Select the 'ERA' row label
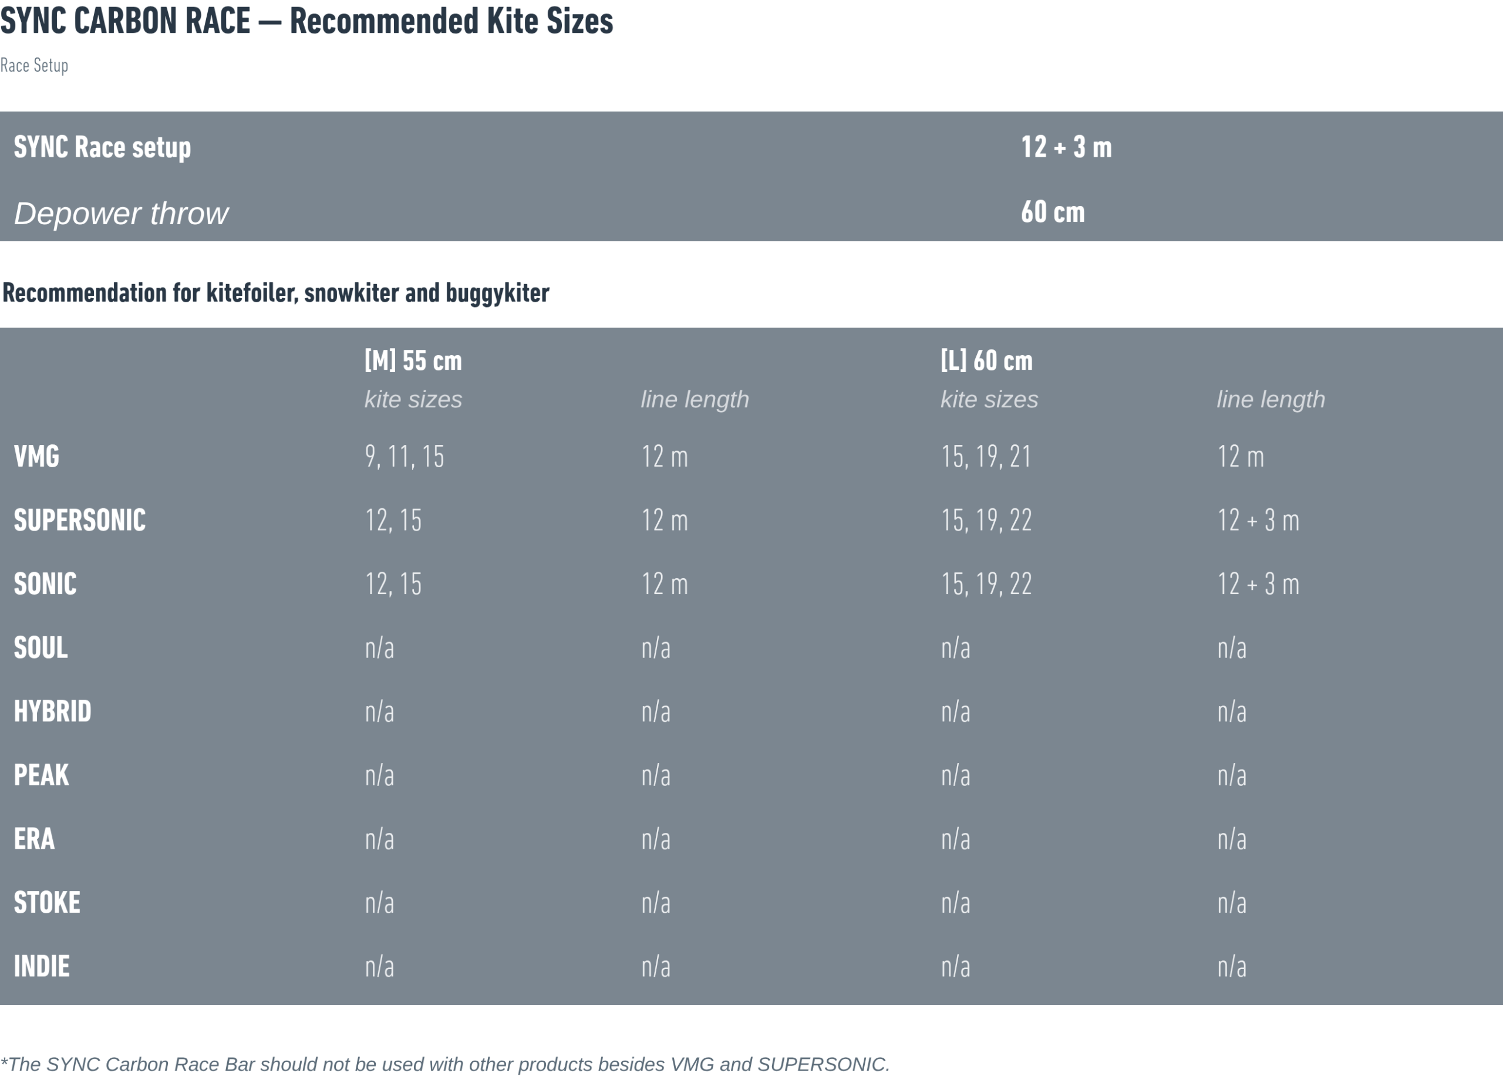Viewport: 1503px width, 1080px height. tap(35, 839)
